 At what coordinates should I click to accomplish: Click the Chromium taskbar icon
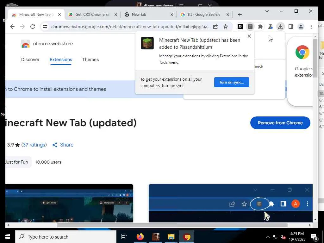pos(187,237)
